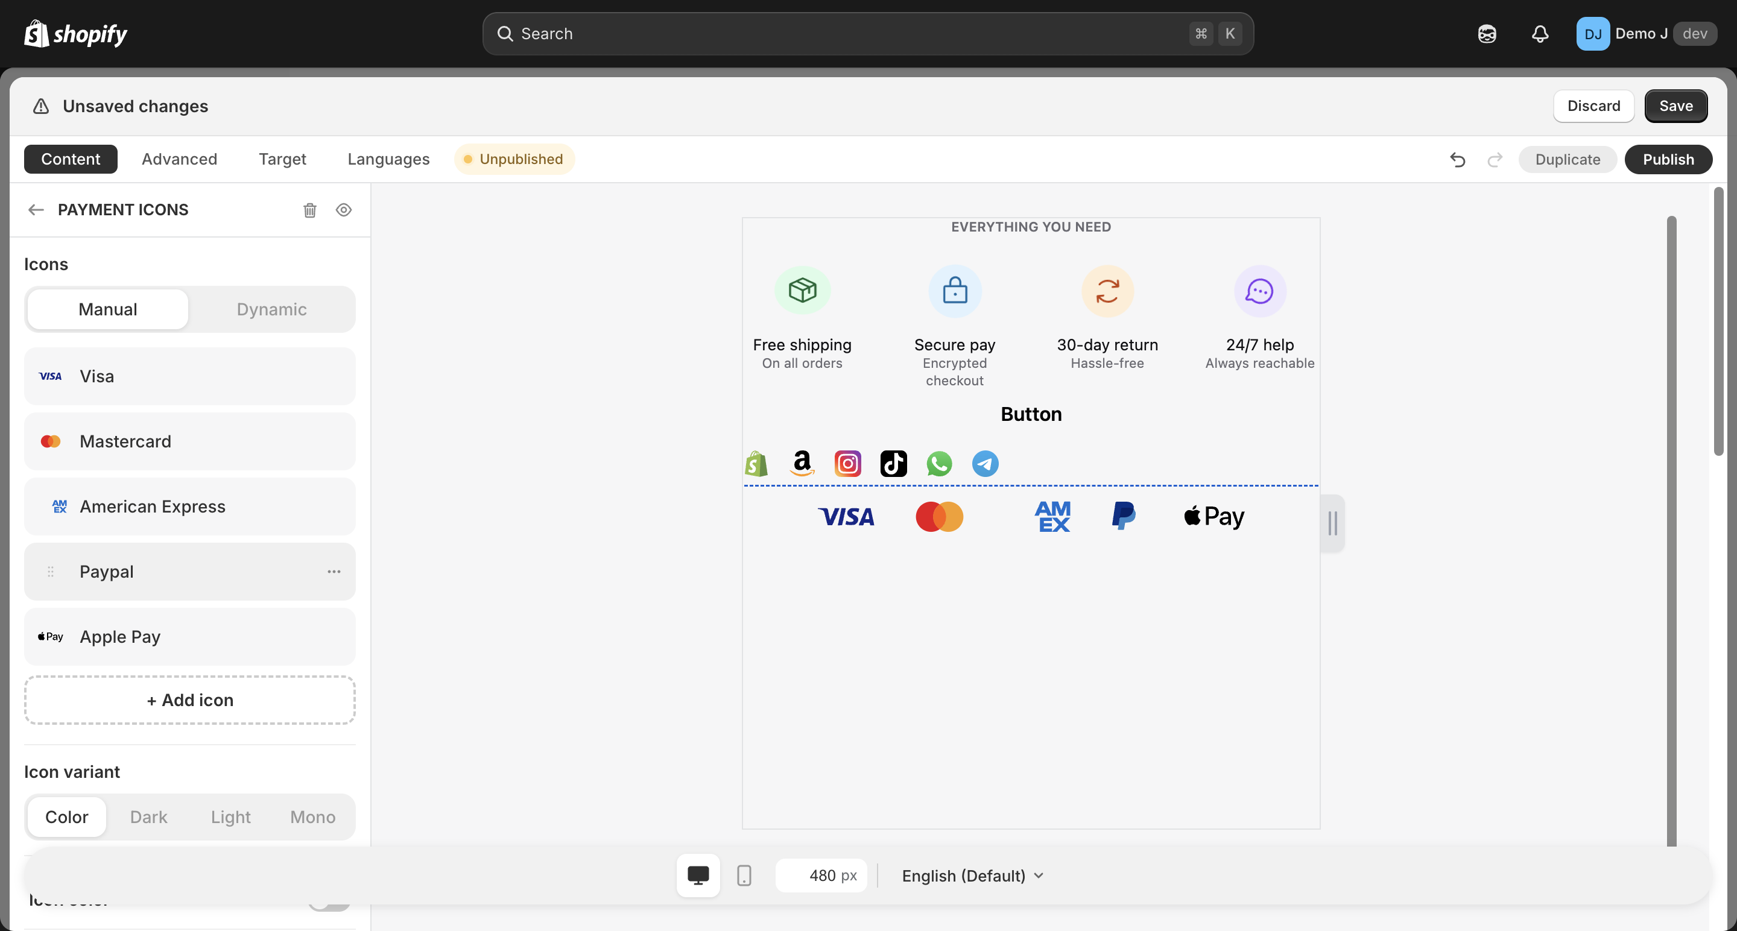Click the EVERYTHING YOU NEED heading

1031,227
